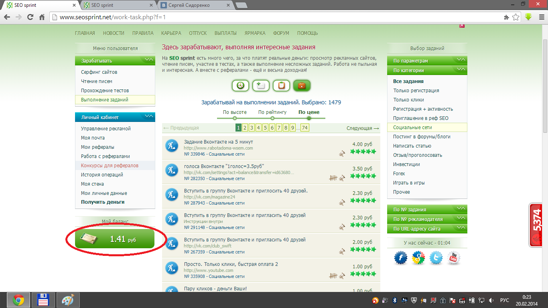Reload the page with refresh icon
Screen dimensions: 548x308
pos(30,17)
